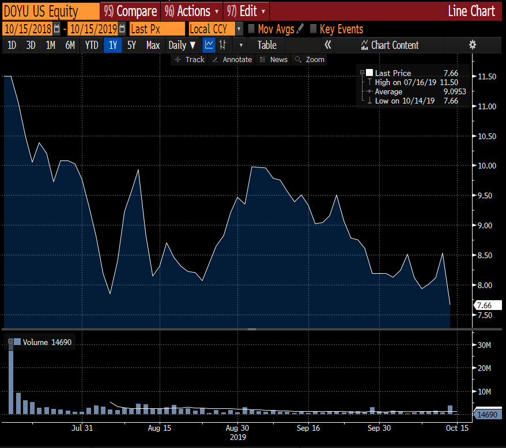Click the News list icon

263,60
